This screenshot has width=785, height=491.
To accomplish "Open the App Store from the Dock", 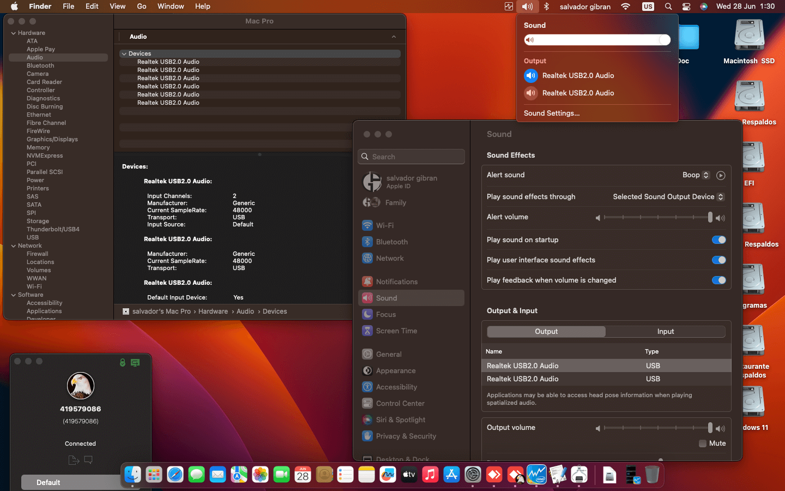I will (451, 475).
